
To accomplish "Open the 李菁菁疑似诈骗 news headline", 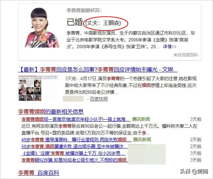I will coord(75,160).
